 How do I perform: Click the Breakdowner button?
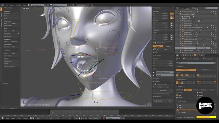click(x=11, y=26)
